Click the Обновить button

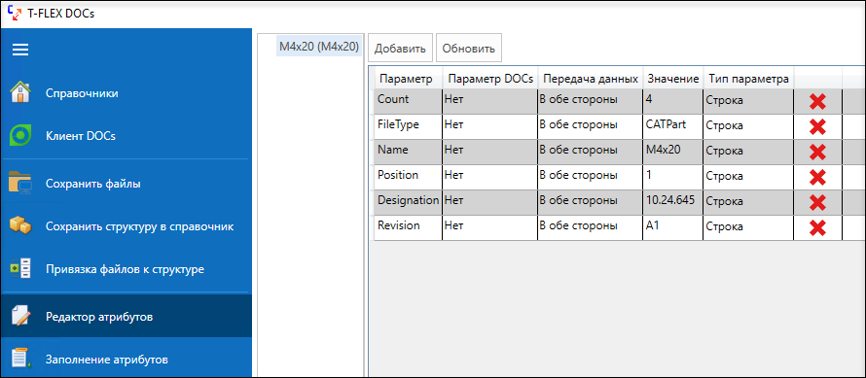click(x=469, y=49)
